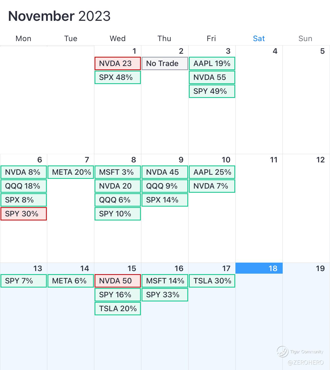Select the red NVDA 50 entry on November 15
330x370 pixels.
coord(118,281)
